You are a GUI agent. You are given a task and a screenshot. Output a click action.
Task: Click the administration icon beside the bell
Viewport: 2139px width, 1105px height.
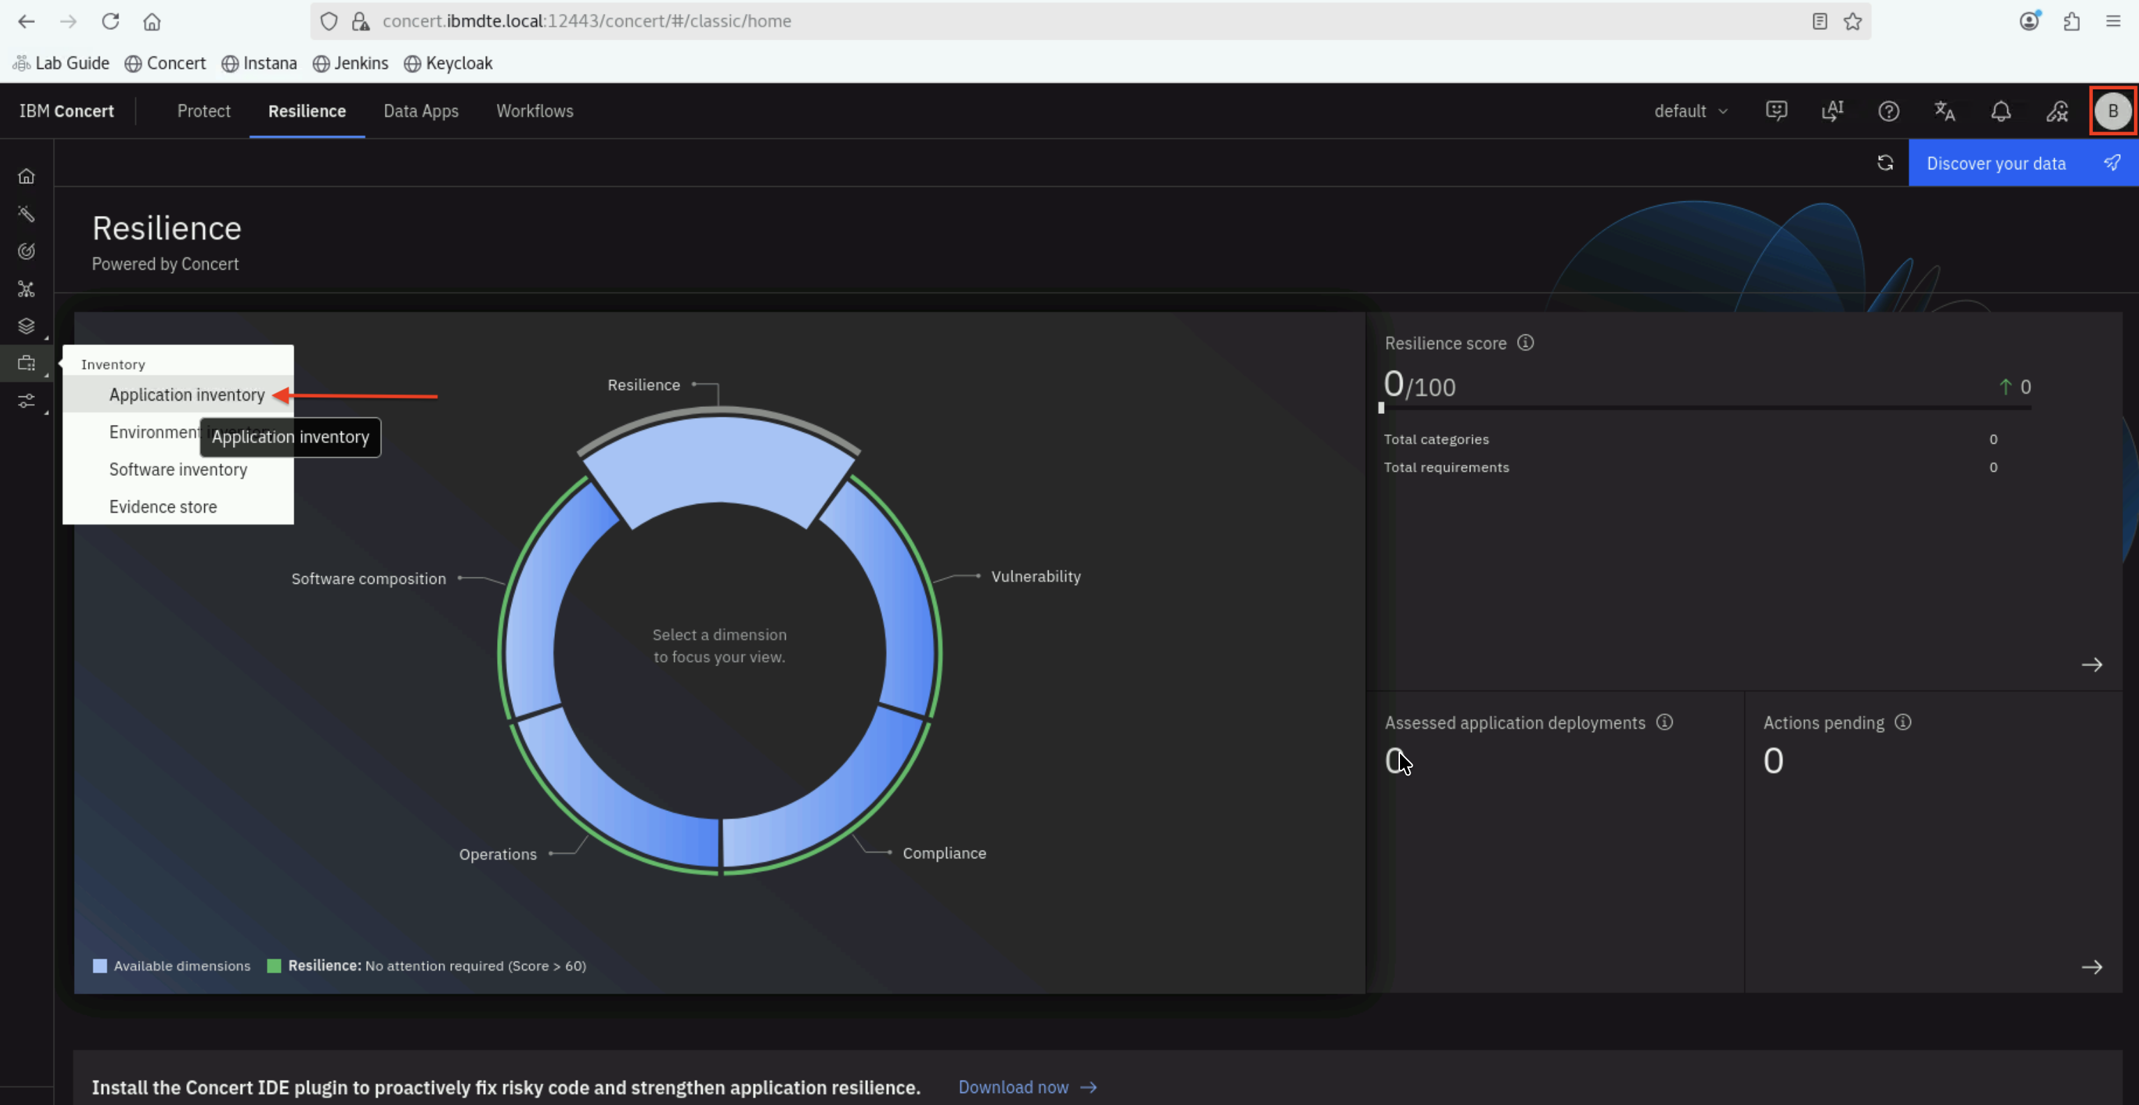(x=2057, y=111)
